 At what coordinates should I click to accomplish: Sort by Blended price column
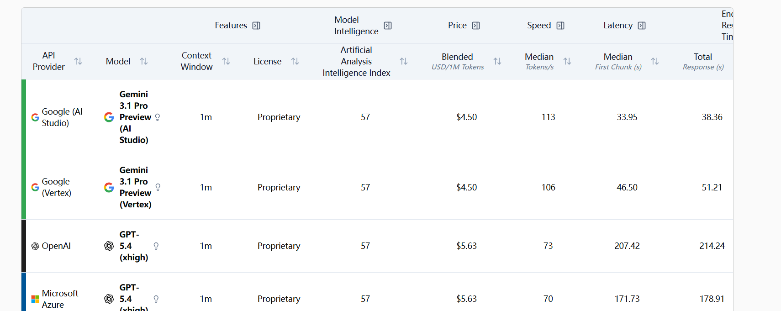point(497,61)
